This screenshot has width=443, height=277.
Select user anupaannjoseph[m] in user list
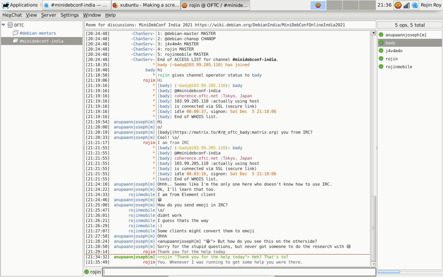click(410, 35)
